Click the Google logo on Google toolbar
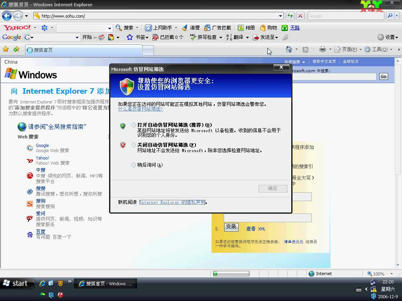402x301 pixels. point(11,37)
